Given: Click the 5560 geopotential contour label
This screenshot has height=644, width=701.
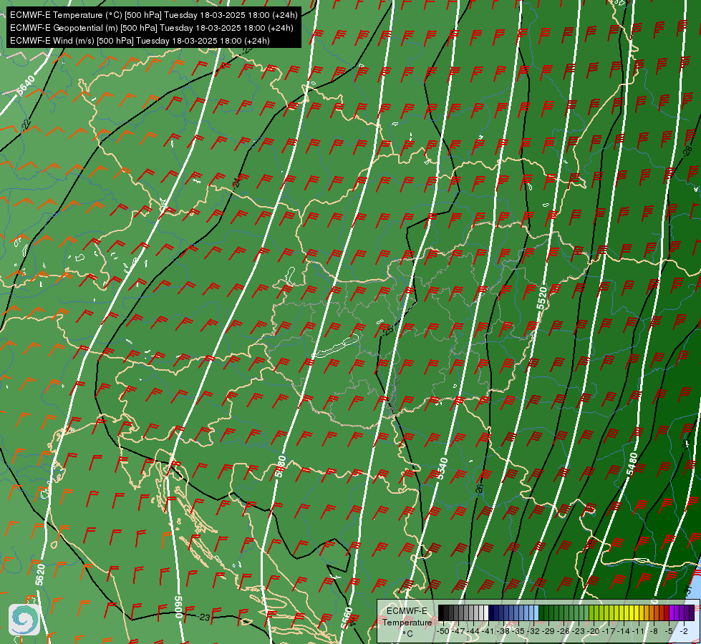Looking at the screenshot, I should [x=347, y=618].
